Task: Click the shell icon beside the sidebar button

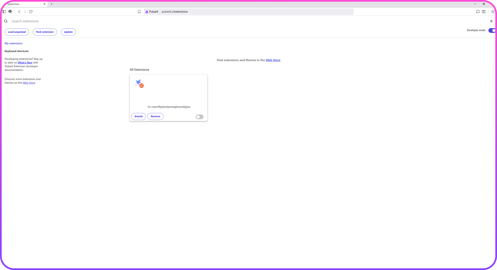Action: (x=10, y=12)
